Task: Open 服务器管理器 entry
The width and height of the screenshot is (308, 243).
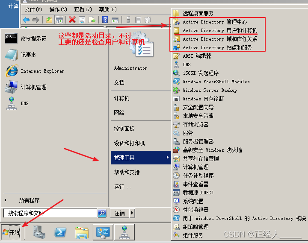Action: pos(193,141)
